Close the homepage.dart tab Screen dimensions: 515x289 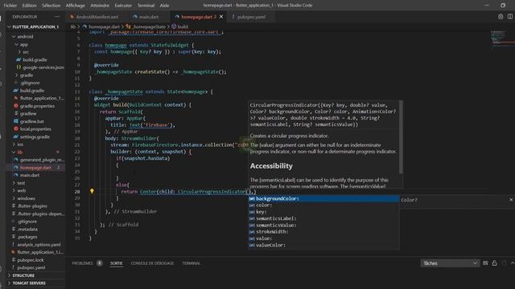pos(221,17)
